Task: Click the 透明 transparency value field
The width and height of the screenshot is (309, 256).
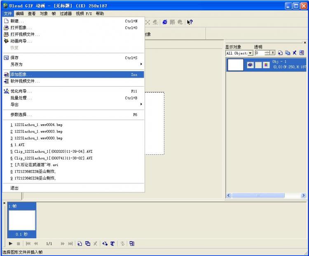Action: (260, 53)
